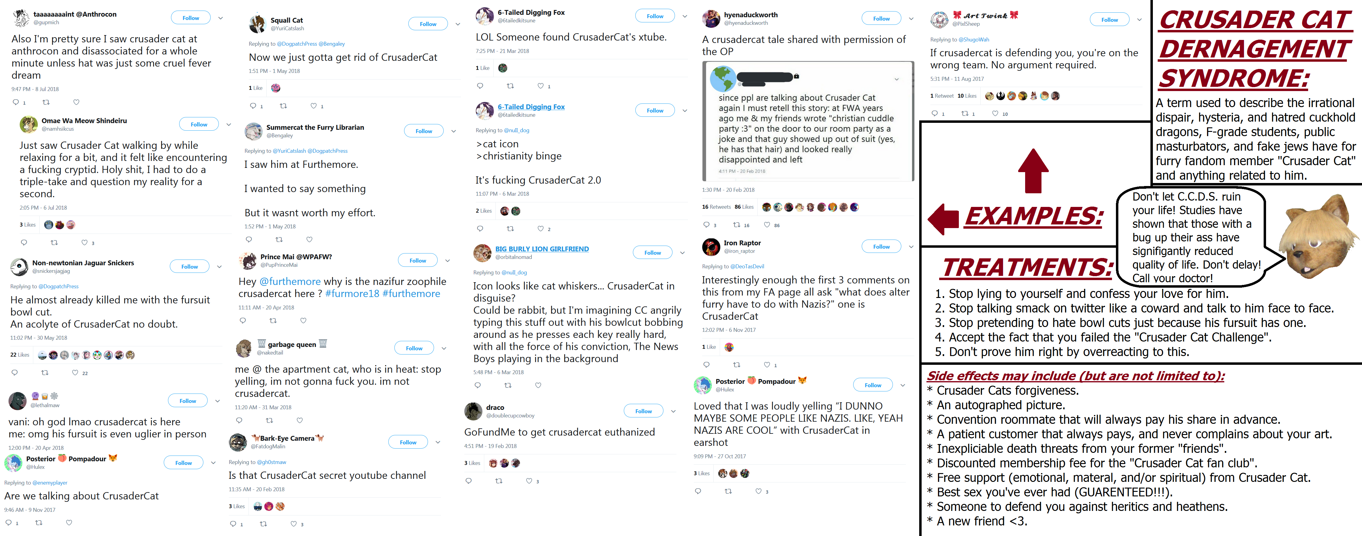Like the Omae Wa Meow Shindeiru tweet

click(85, 243)
